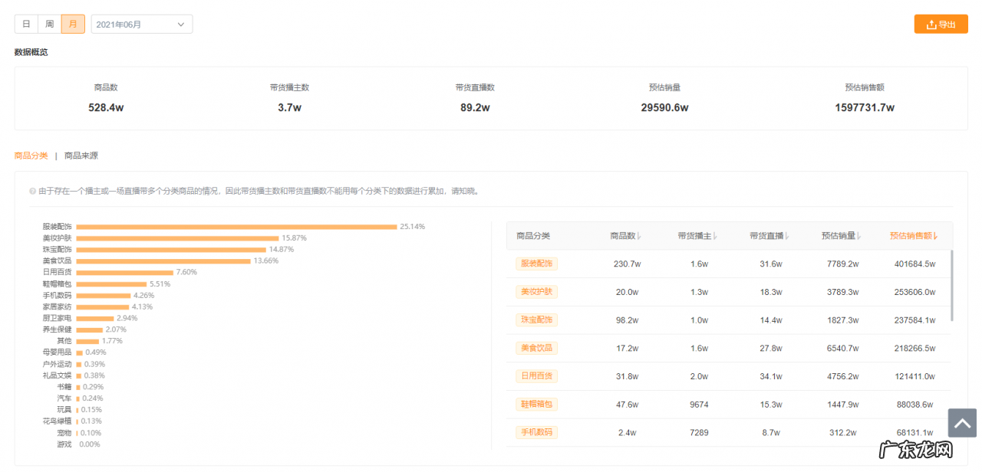Viewport: 982px width, 472px height.
Task: Click the table's vertical scrollbar
Action: tap(951, 285)
